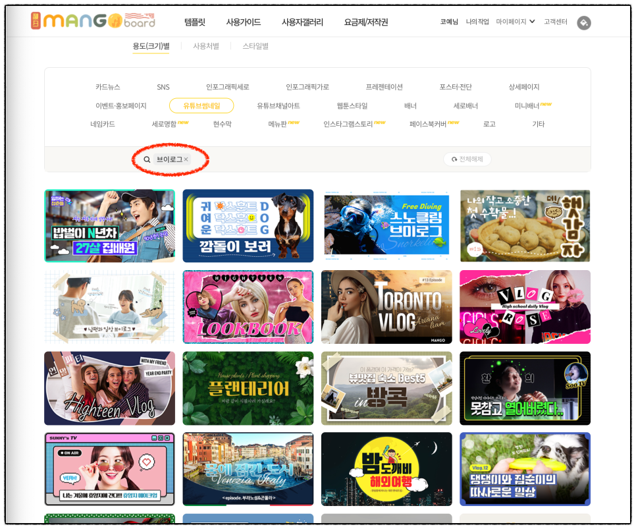Select the 메뉴판 category
This screenshot has height=529, width=636.
click(277, 125)
